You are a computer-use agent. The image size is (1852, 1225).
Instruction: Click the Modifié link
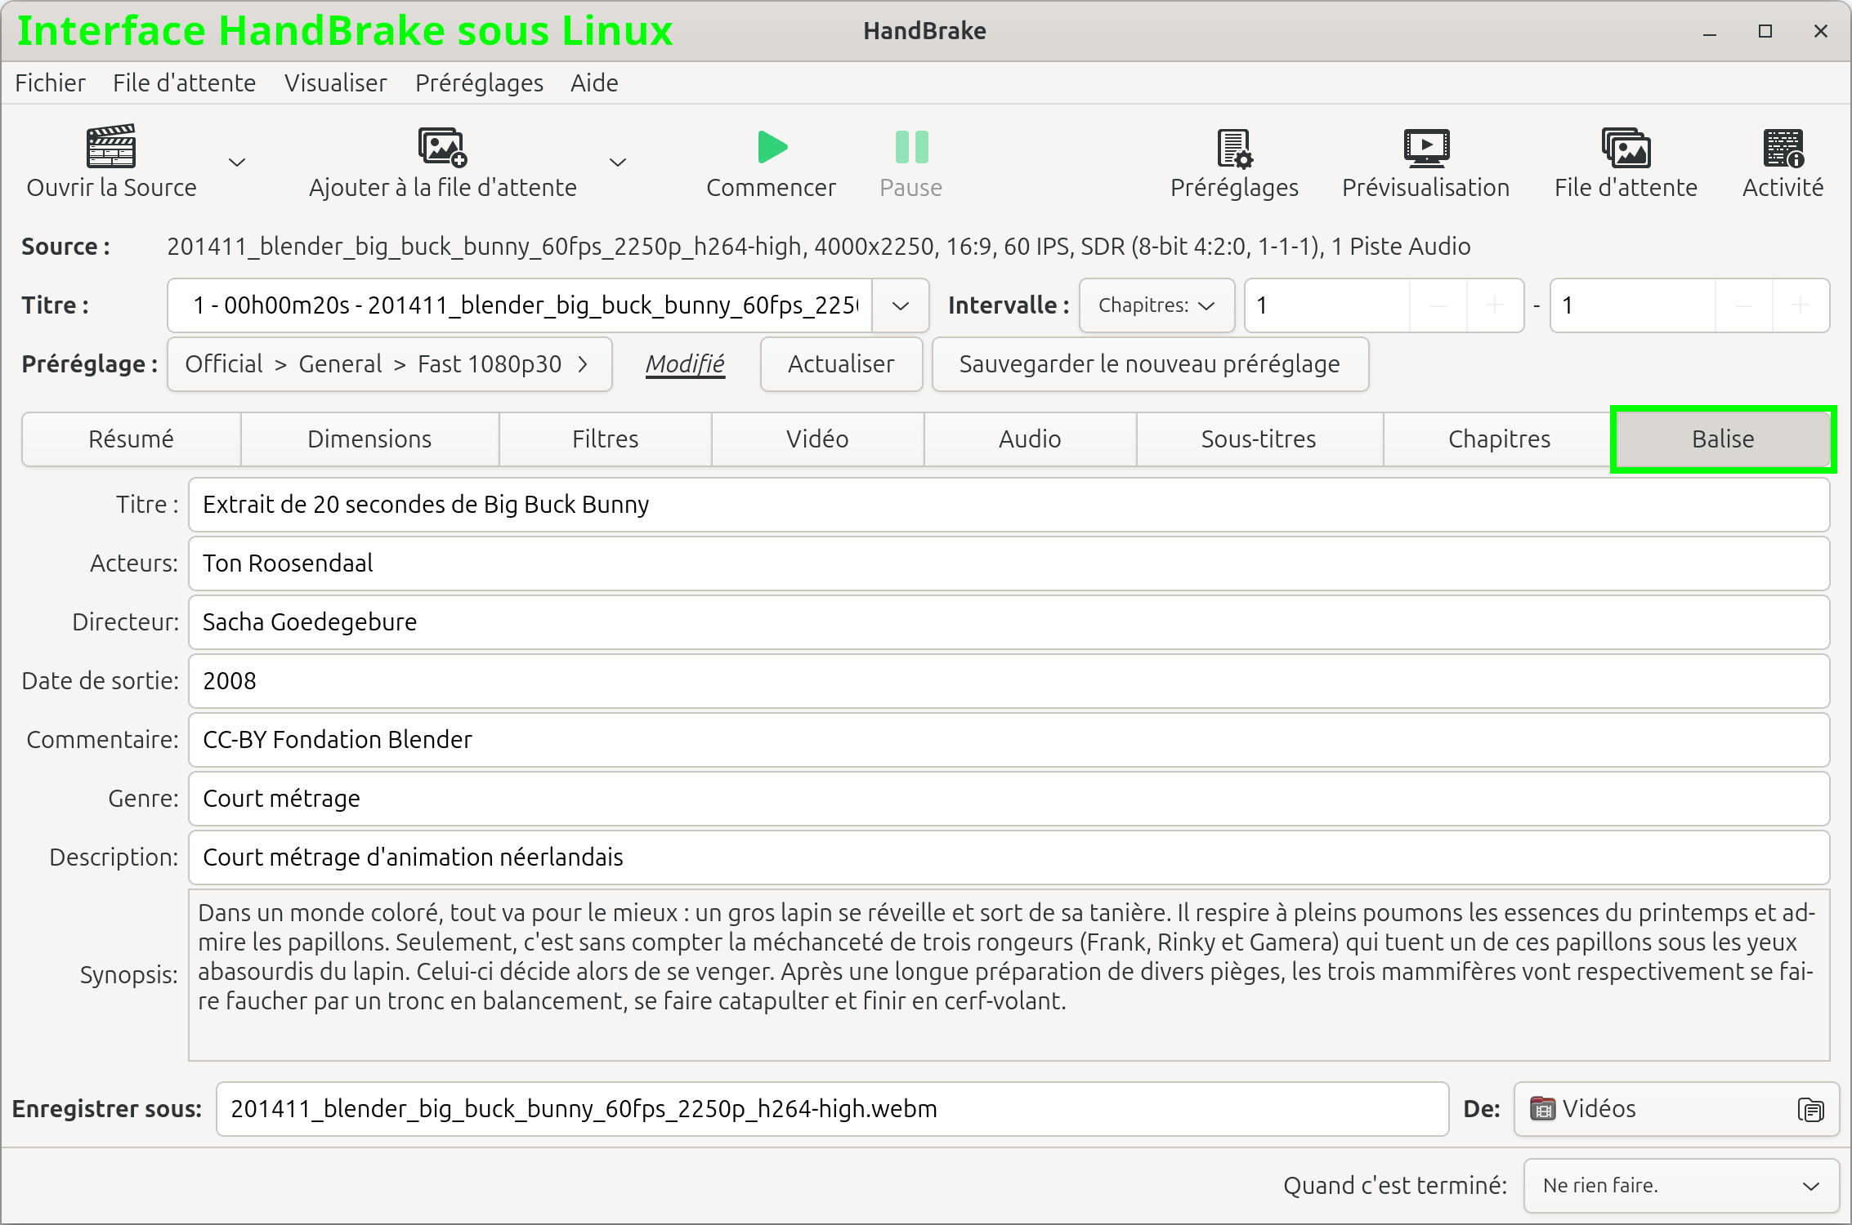point(685,364)
